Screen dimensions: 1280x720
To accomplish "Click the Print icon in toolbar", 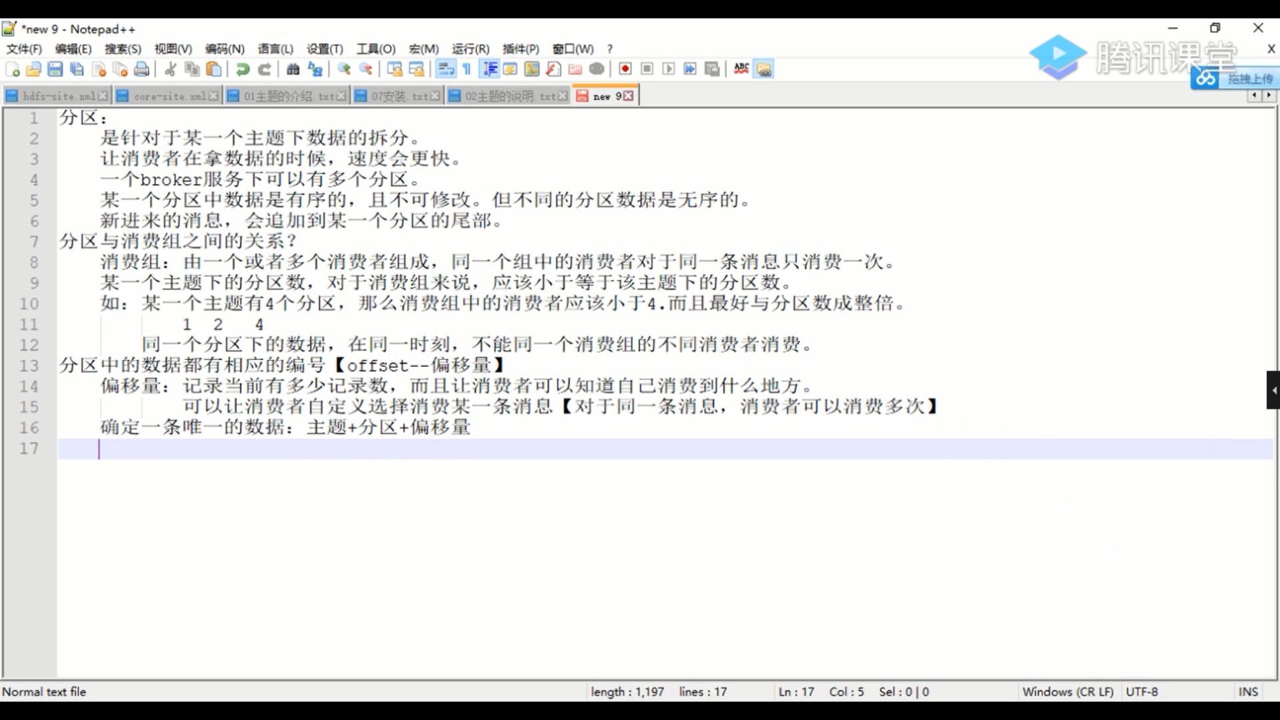I will (142, 69).
